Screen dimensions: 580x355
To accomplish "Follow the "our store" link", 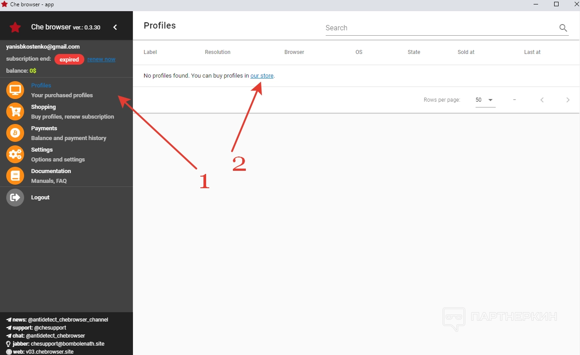I will [x=262, y=76].
